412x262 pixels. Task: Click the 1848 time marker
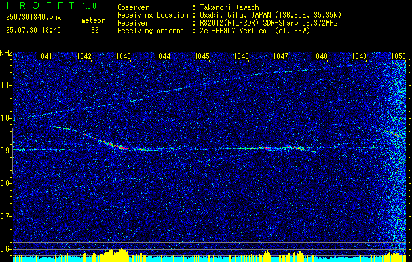(x=320, y=56)
